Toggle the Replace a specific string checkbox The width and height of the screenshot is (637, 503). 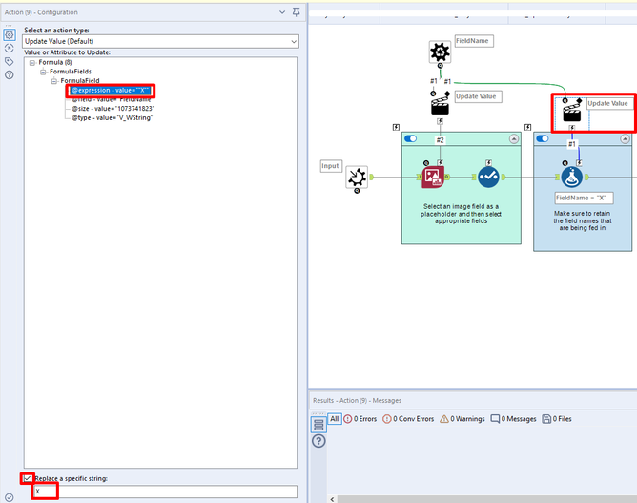[28, 478]
